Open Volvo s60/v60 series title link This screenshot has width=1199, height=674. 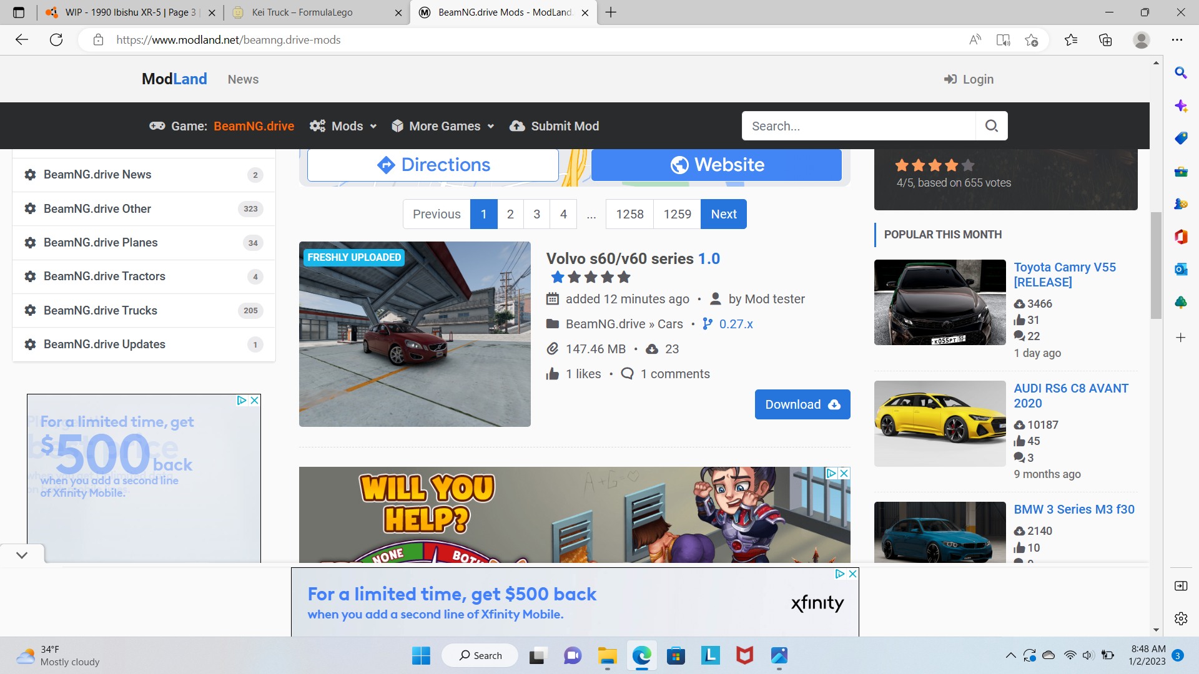pyautogui.click(x=633, y=258)
